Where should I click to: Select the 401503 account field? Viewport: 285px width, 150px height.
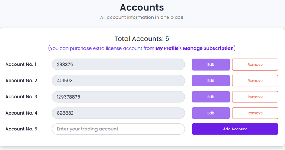(118, 81)
